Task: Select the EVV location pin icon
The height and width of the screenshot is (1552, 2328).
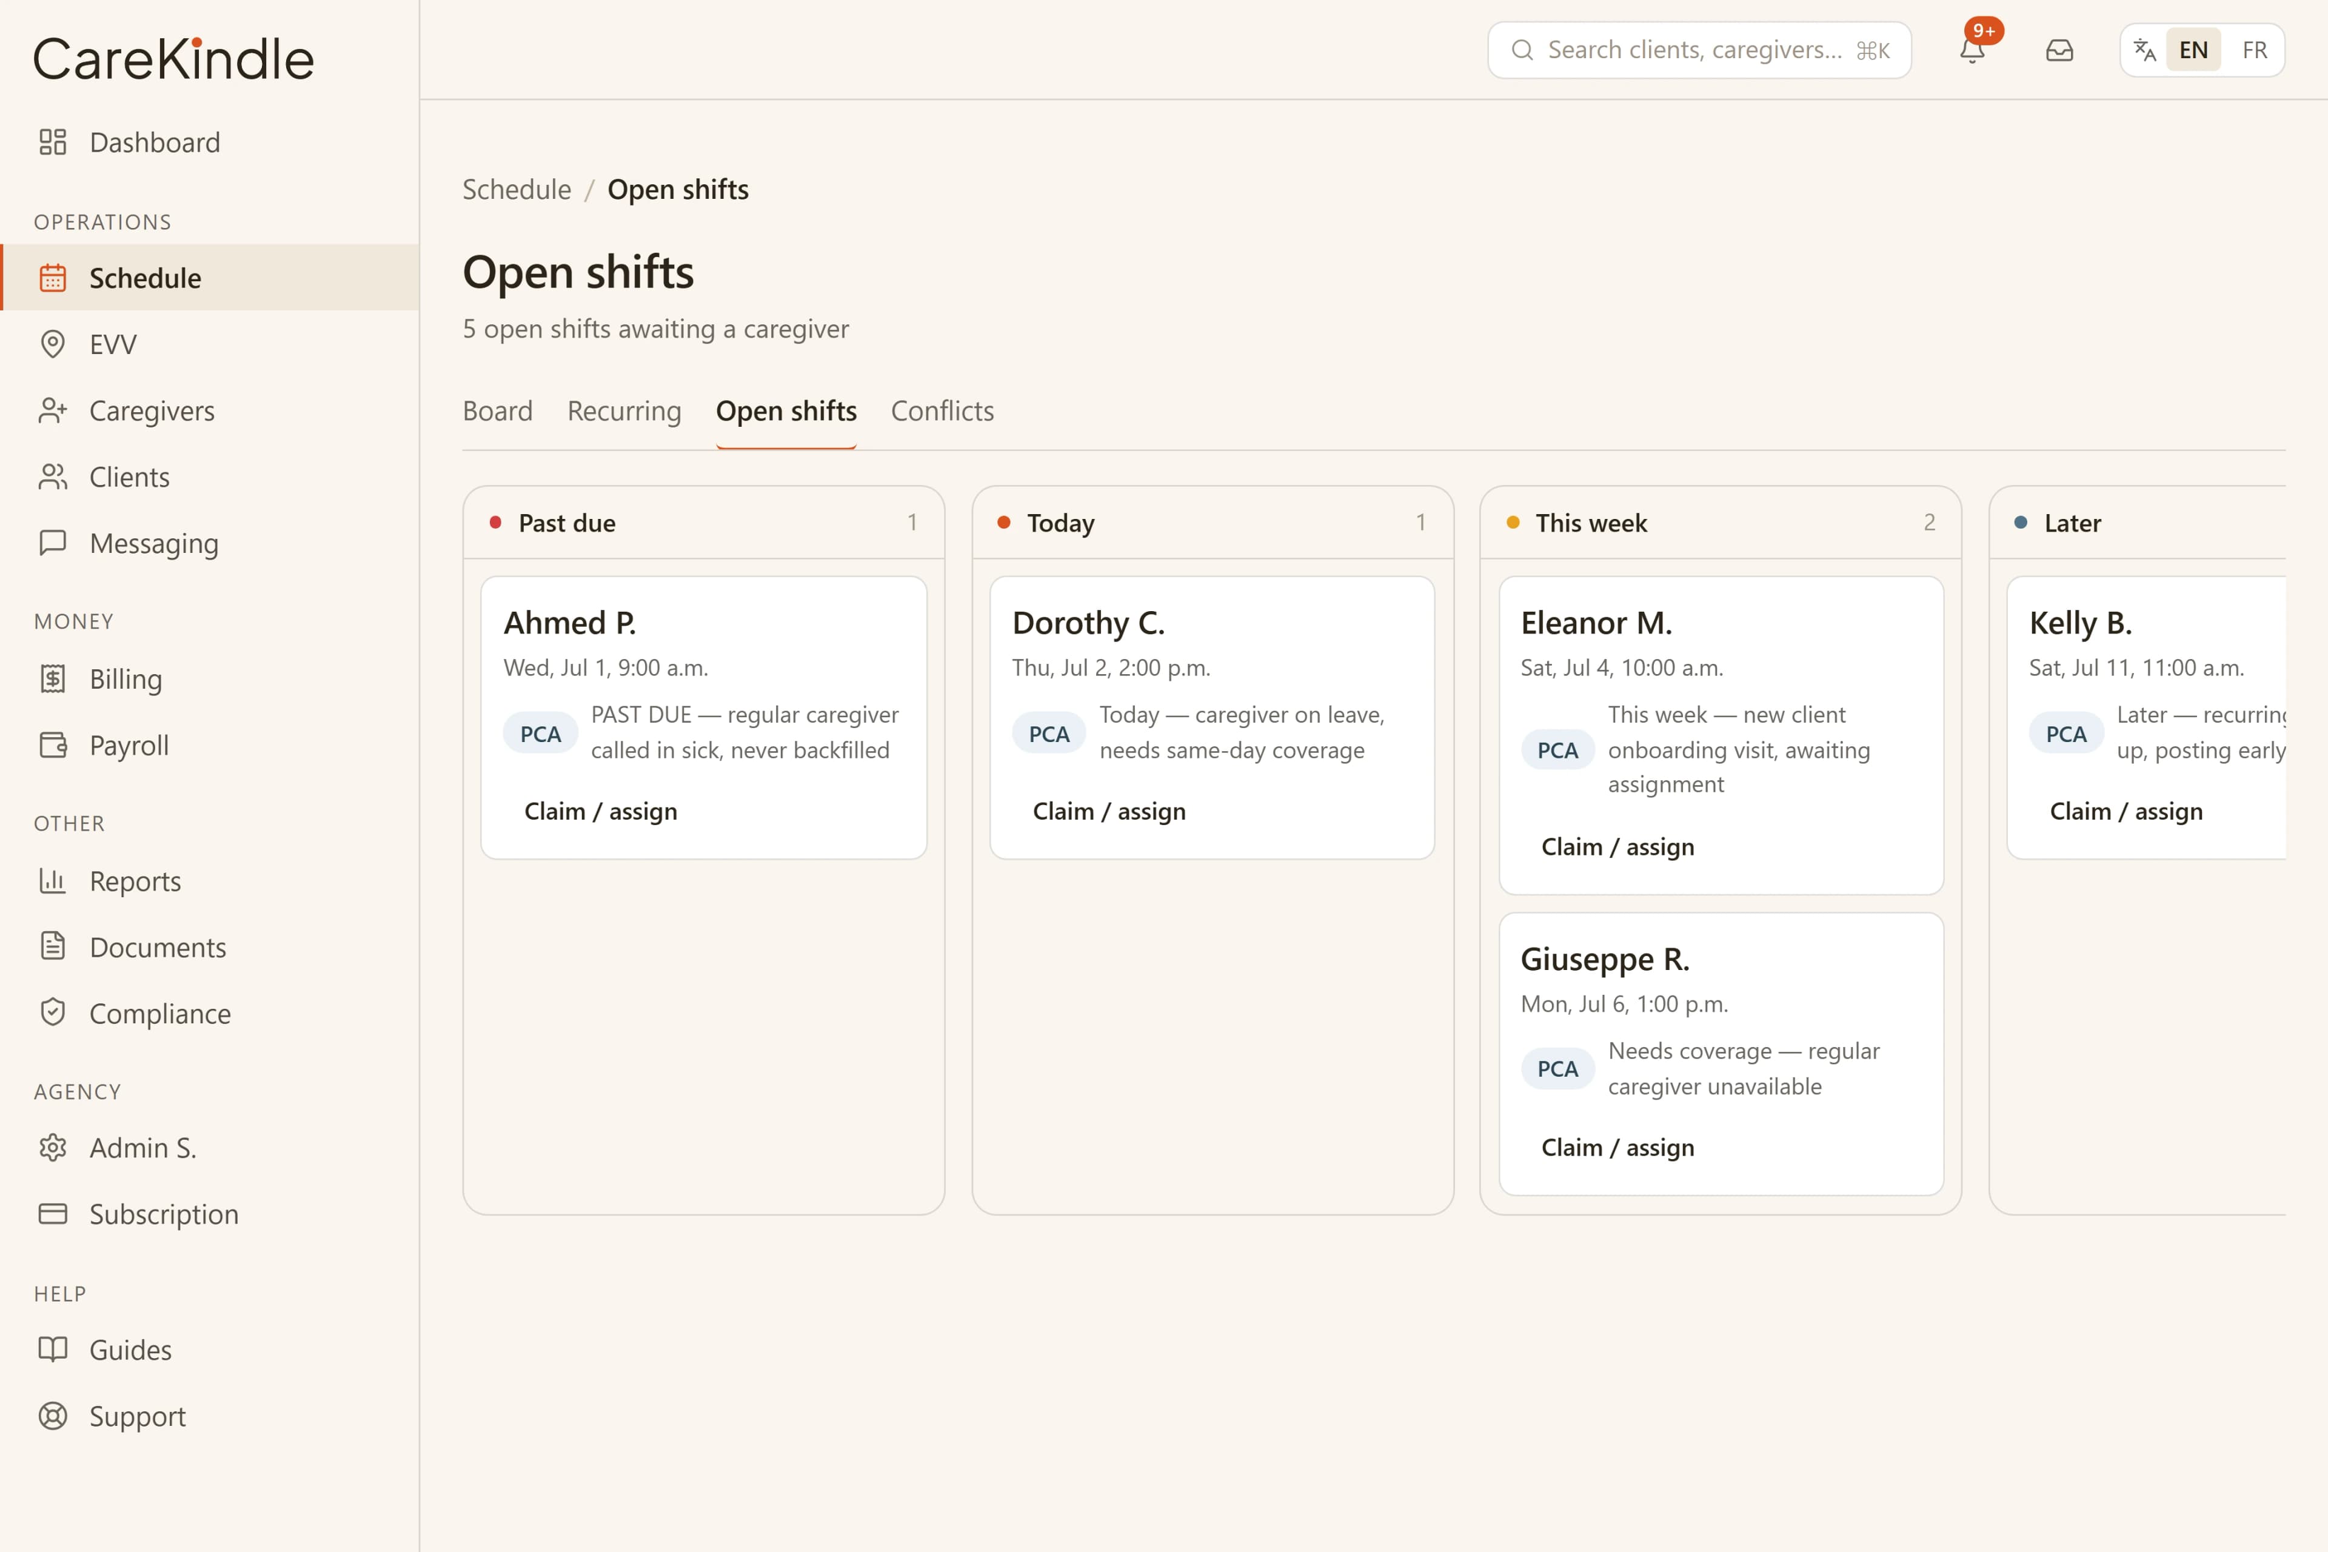Action: [53, 344]
